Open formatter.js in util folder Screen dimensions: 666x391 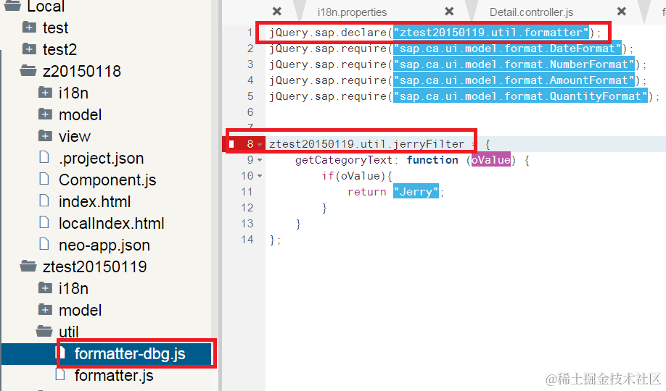[x=114, y=375]
